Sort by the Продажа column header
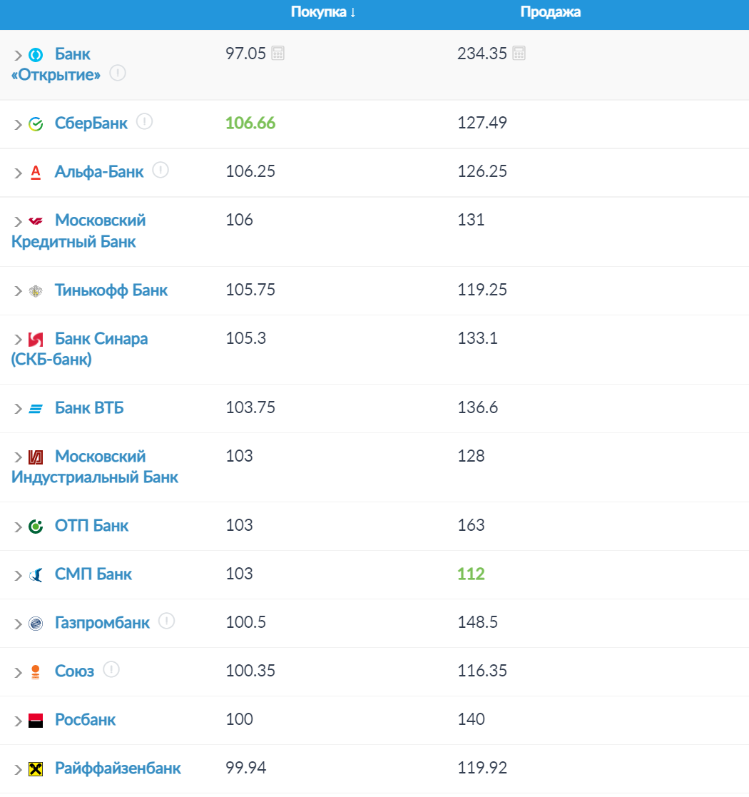 tap(550, 12)
